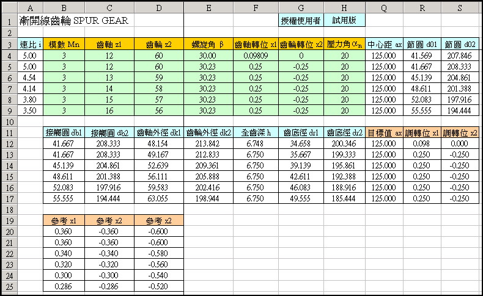Click the adjusted shift cell 0.098
The width and height of the screenshot is (483, 296).
(x=422, y=143)
